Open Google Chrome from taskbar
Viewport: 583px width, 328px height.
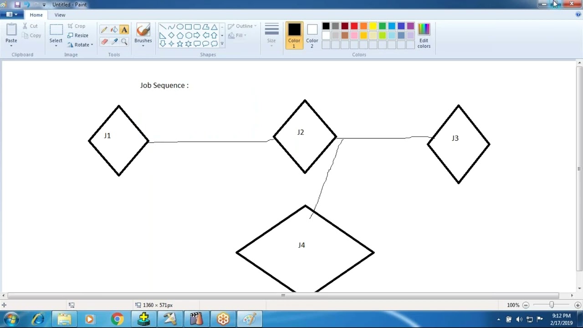(x=117, y=319)
